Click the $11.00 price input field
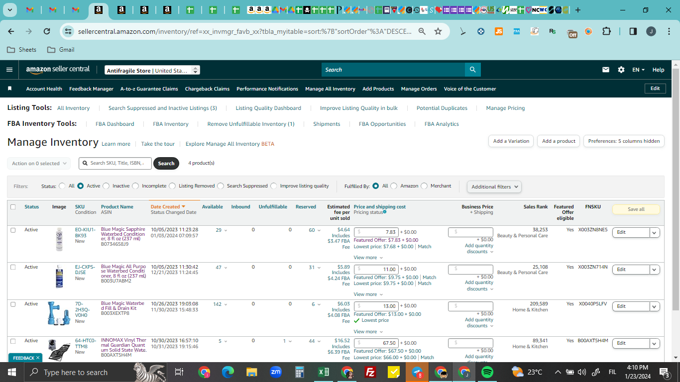This screenshot has height=382, width=680. [376, 269]
